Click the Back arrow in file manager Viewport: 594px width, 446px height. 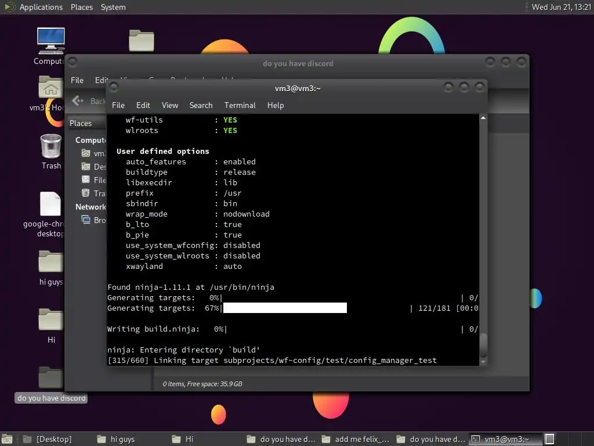(77, 100)
